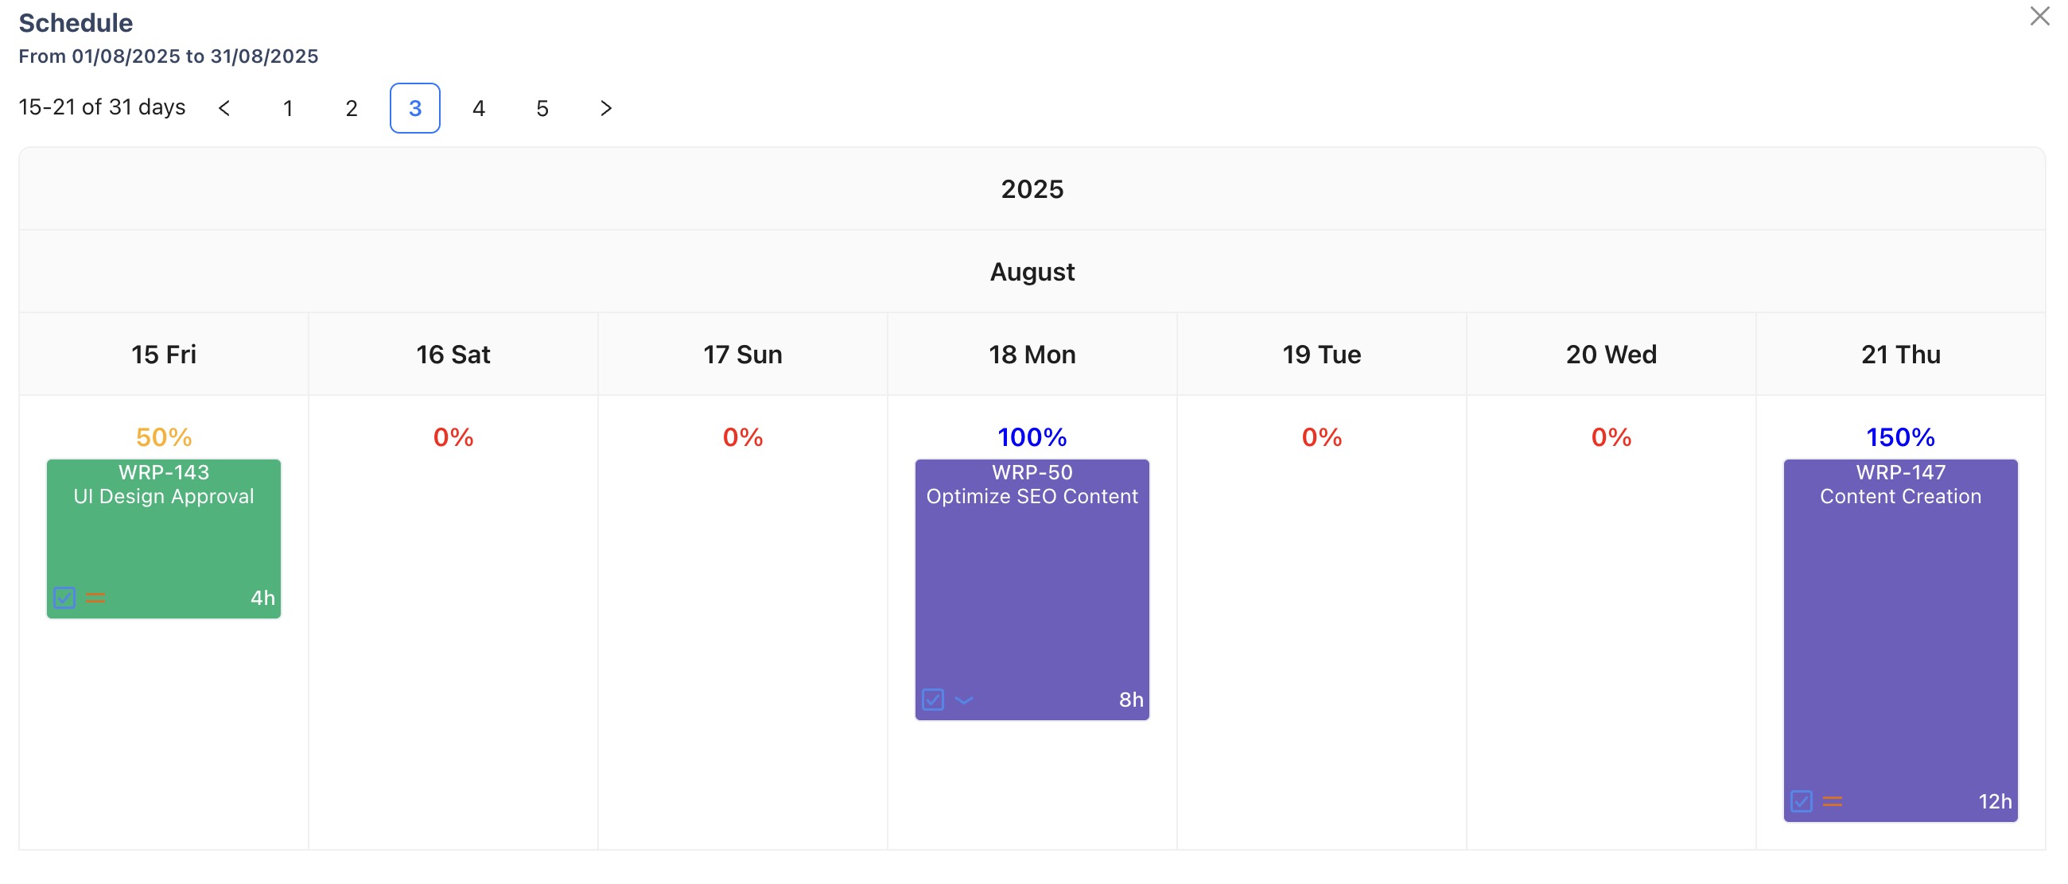Viewport: 2068px width, 884px height.
Task: Switch to page 1 of schedule
Action: (287, 108)
